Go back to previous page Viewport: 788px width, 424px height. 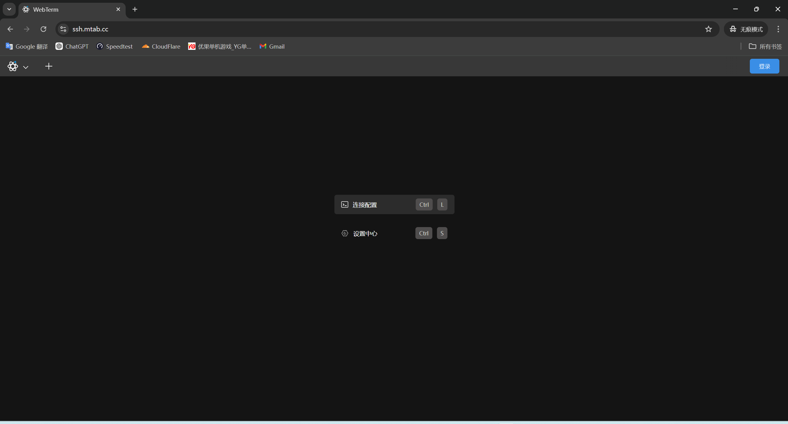[x=10, y=29]
